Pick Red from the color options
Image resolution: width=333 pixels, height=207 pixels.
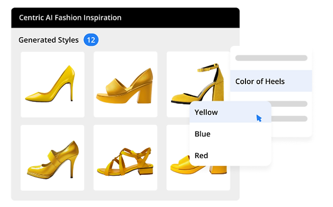(230, 156)
